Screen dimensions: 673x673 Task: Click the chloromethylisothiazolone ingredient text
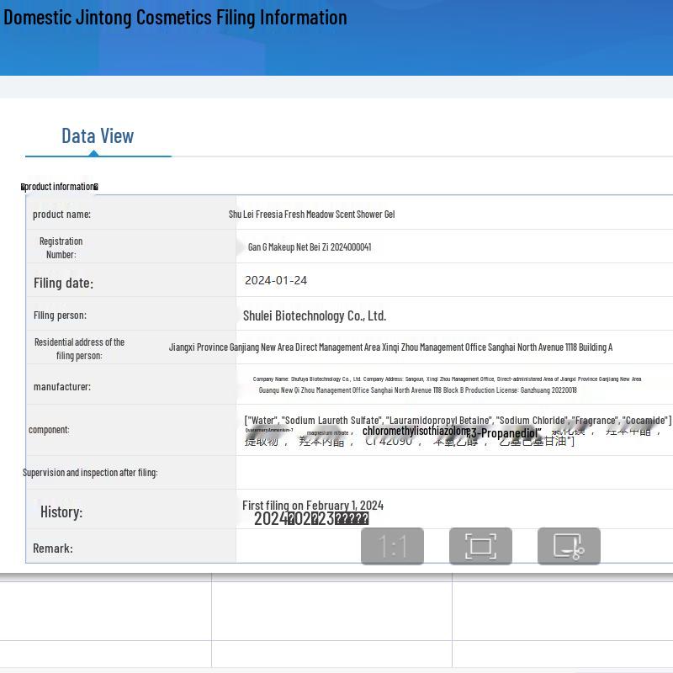coord(416,431)
